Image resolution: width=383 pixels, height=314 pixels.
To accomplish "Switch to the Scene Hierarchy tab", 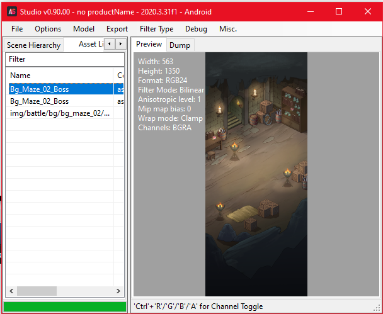I will coord(34,45).
